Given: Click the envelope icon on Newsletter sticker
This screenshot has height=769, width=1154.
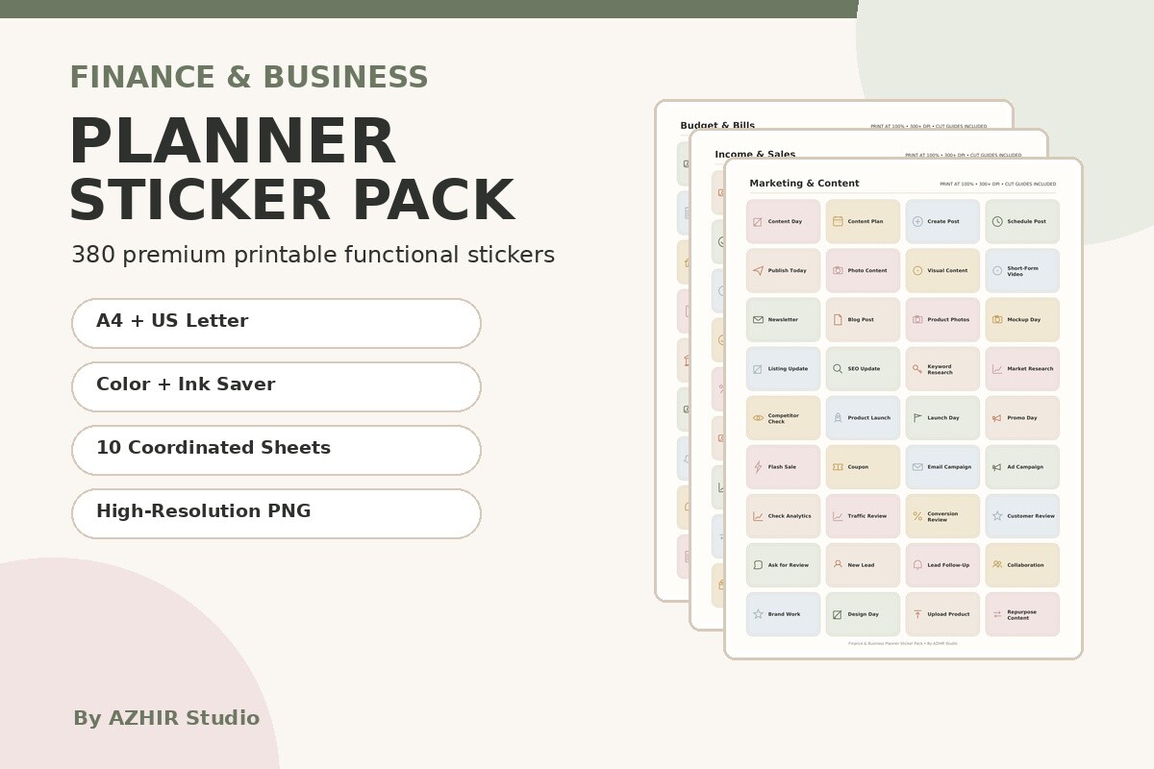Looking at the screenshot, I should click(x=758, y=319).
